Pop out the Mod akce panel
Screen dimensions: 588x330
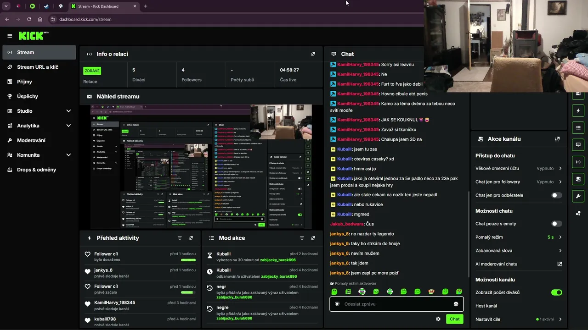[x=313, y=238]
